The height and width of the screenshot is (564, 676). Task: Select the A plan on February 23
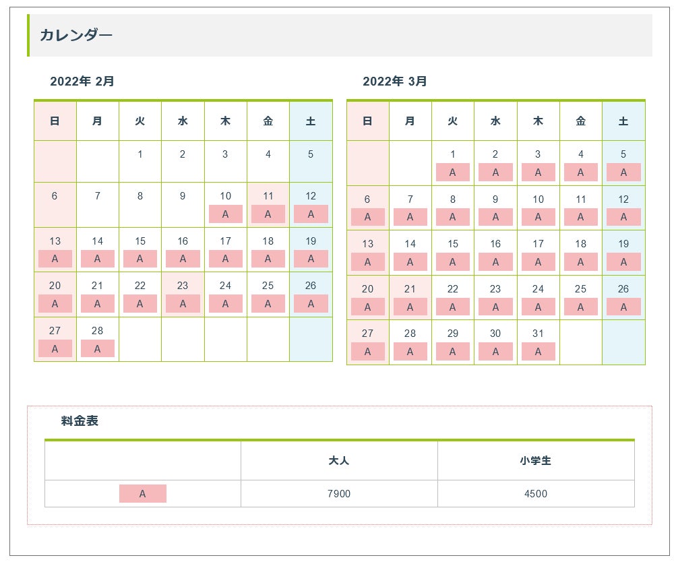pyautogui.click(x=183, y=303)
